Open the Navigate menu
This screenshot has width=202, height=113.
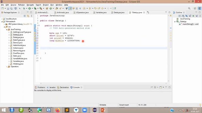(30, 5)
